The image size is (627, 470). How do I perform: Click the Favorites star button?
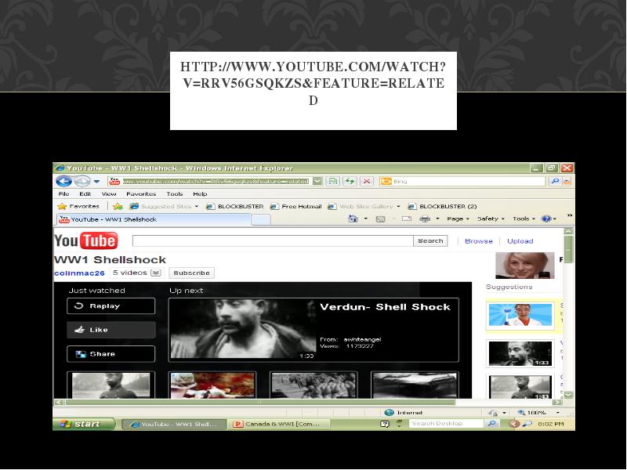coord(78,206)
